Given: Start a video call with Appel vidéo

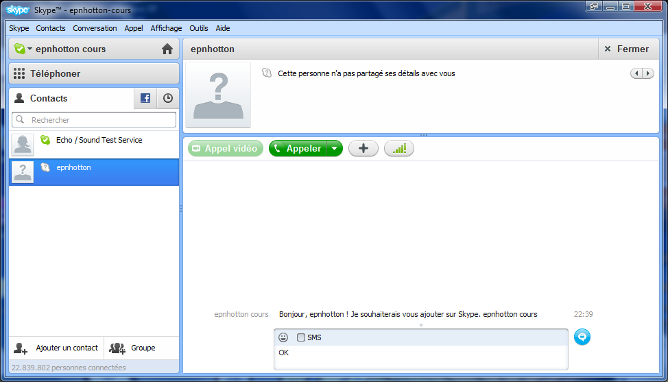Looking at the screenshot, I should 226,149.
